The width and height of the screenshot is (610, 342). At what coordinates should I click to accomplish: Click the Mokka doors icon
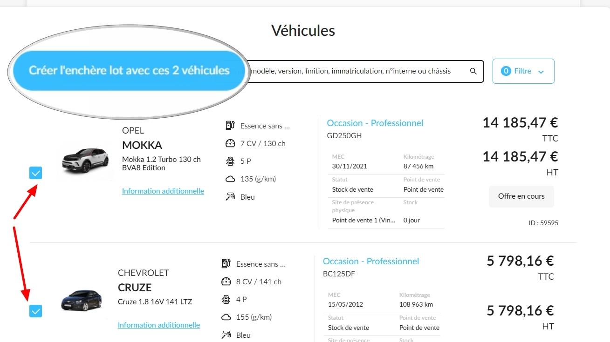[230, 161]
